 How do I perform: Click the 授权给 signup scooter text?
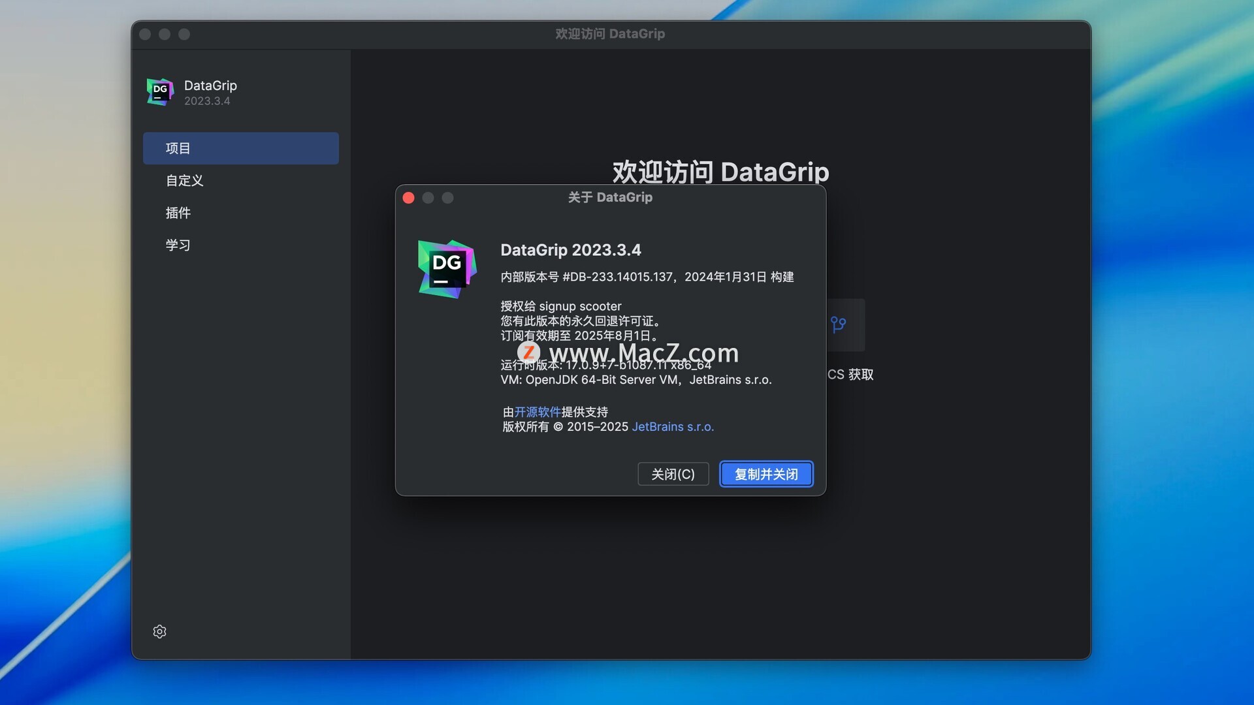click(x=561, y=306)
